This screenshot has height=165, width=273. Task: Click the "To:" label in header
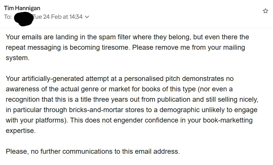coord(8,17)
